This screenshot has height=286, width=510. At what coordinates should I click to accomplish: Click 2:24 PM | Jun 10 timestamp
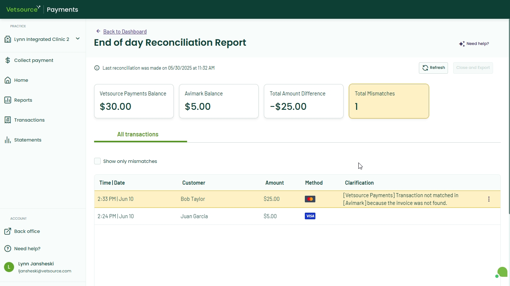(116, 216)
